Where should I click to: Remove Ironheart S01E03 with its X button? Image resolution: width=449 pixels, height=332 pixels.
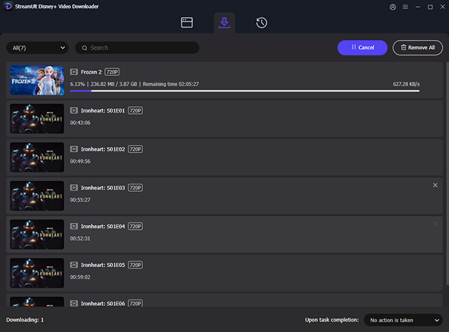coord(435,185)
